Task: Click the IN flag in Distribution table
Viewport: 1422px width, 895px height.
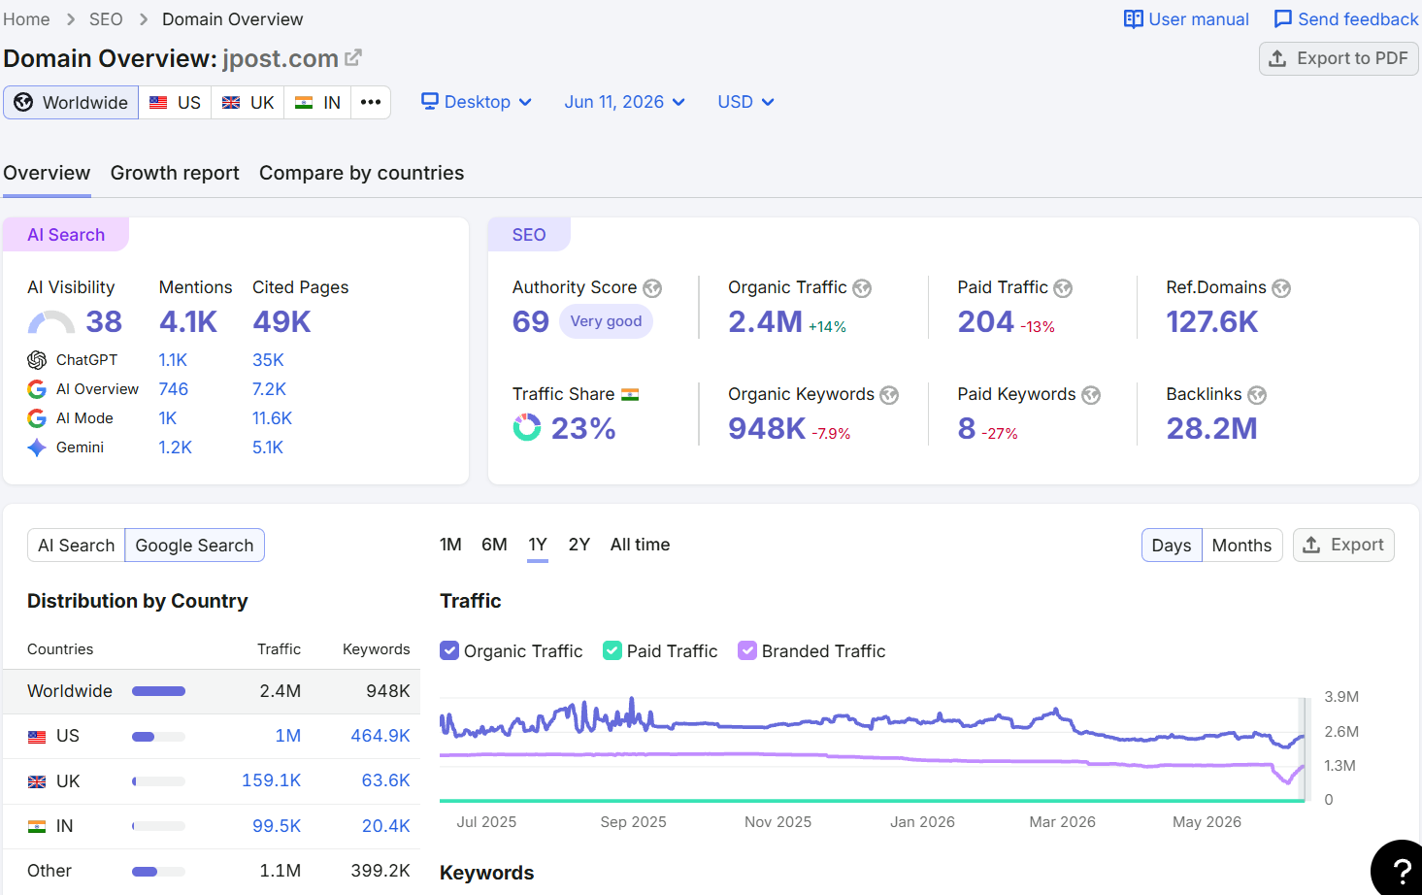Action: [37, 826]
